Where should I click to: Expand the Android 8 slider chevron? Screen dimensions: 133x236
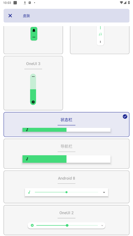tap(104, 192)
